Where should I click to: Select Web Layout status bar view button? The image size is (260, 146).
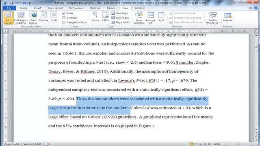pyautogui.click(x=200, y=144)
